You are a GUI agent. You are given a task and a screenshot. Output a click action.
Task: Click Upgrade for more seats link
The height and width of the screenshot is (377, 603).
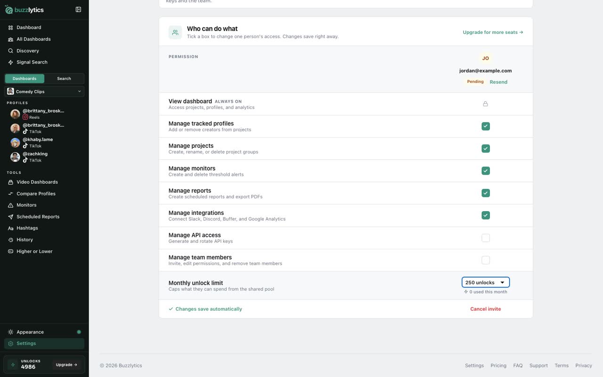pyautogui.click(x=493, y=33)
